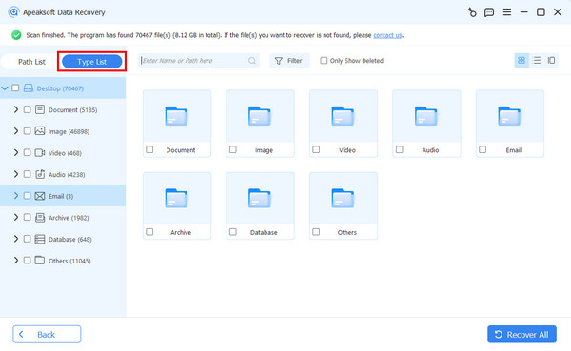571x351 pixels.
Task: Expand the Video tree node
Action: click(16, 152)
